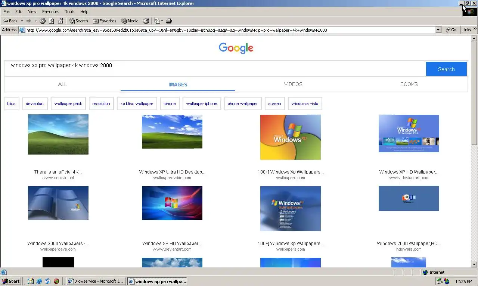The height and width of the screenshot is (286, 478).
Task: Open the Help menu
Action: (84, 12)
